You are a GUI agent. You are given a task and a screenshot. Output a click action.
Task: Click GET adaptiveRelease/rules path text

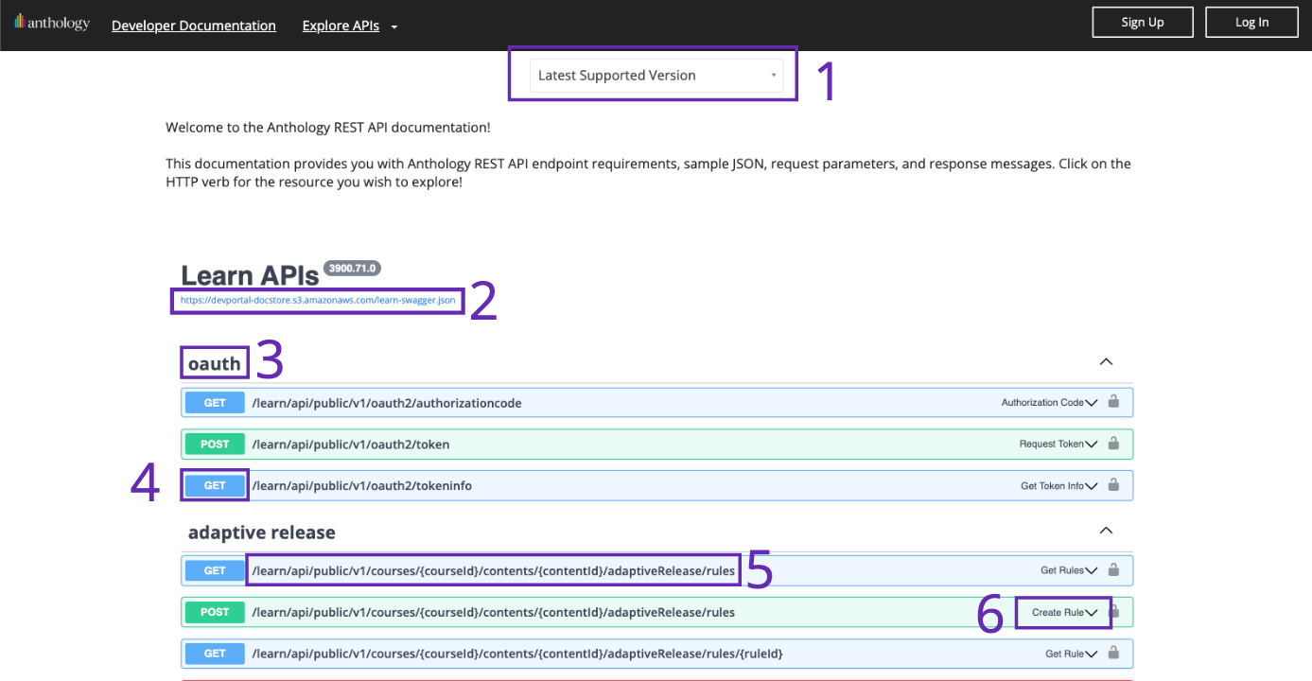(x=493, y=571)
